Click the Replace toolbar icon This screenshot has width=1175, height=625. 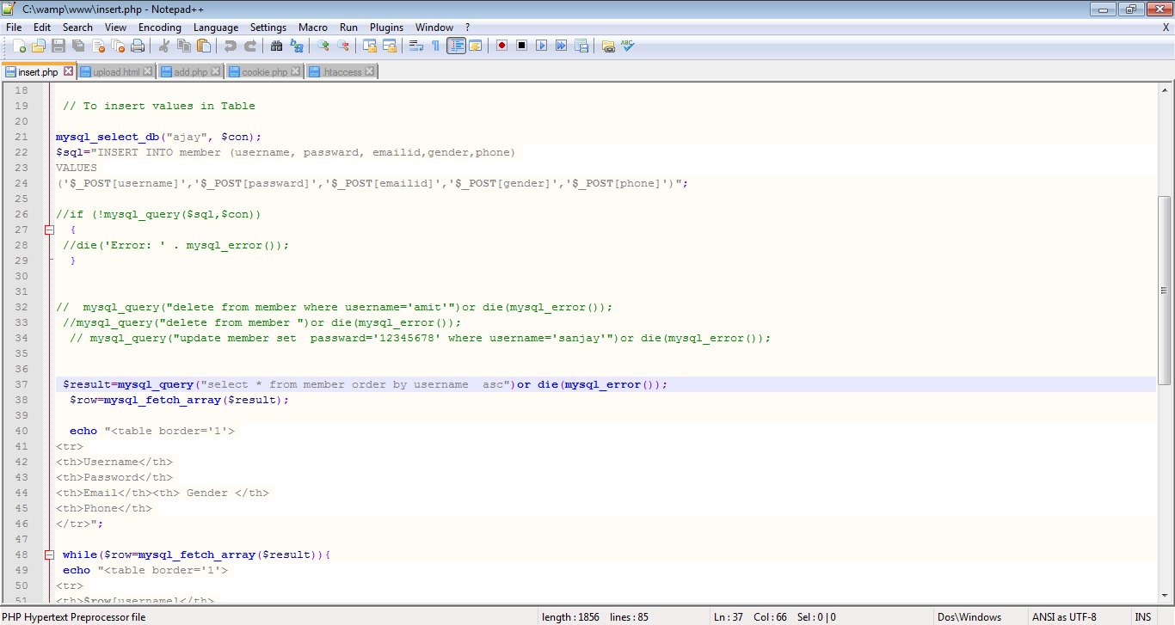[x=297, y=46]
